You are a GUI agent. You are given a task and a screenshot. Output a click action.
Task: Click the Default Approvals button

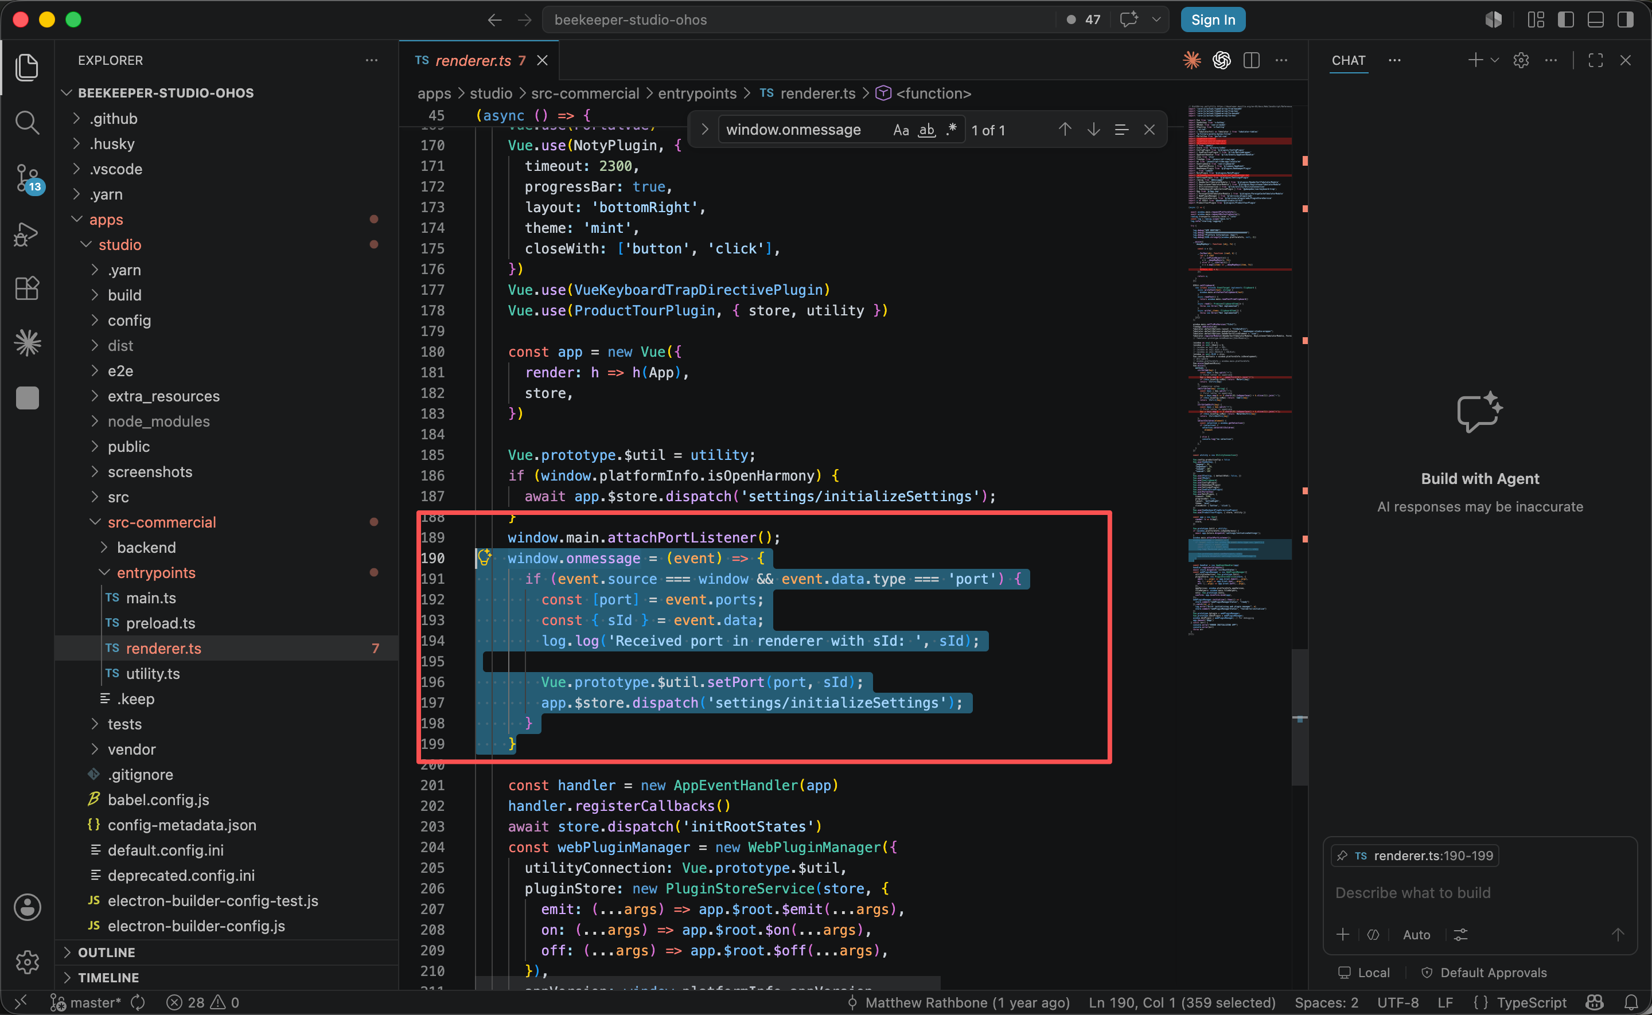(1483, 973)
